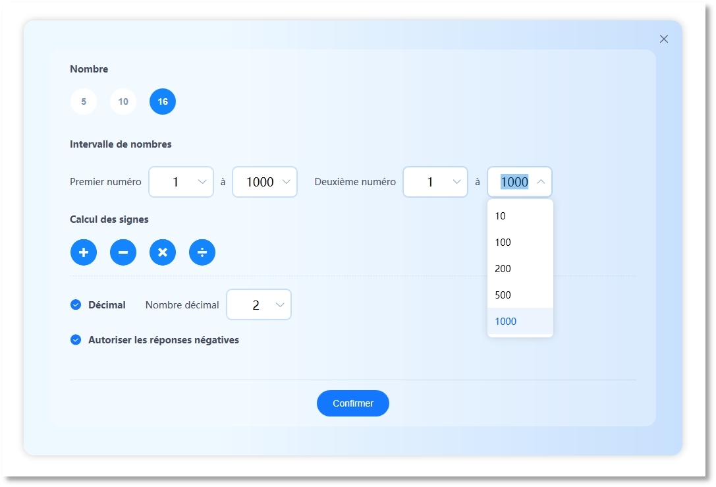Click the Autoriser les réponses négatives label
The height and width of the screenshot is (487, 716).
pyautogui.click(x=163, y=340)
